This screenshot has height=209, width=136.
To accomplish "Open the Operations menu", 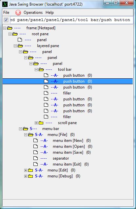I will tap(33, 13).
